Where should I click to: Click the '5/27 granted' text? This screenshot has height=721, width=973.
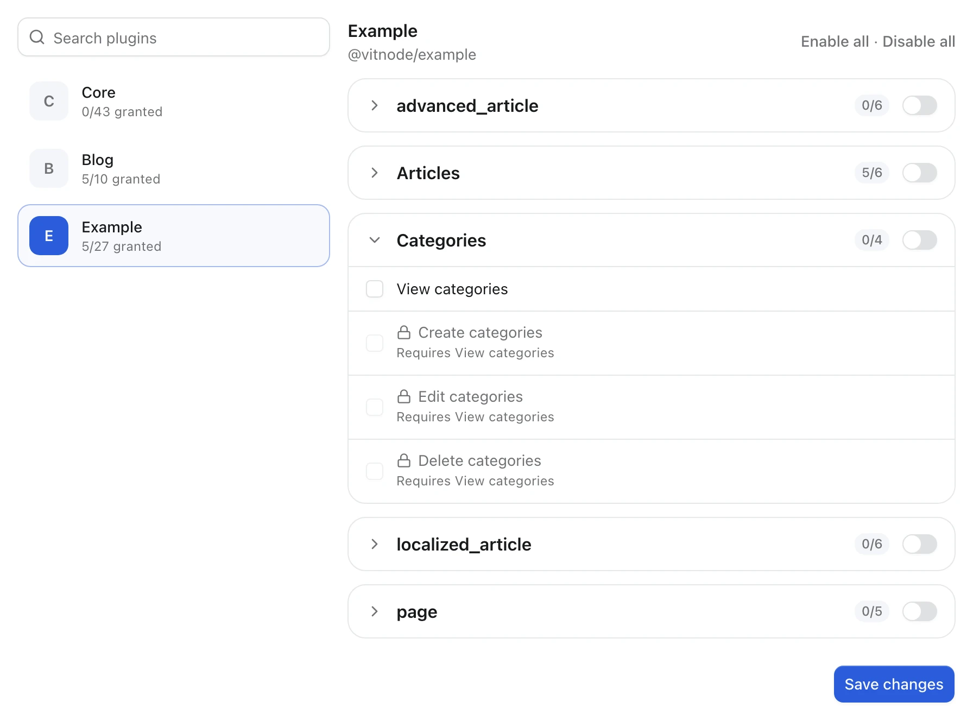click(122, 246)
